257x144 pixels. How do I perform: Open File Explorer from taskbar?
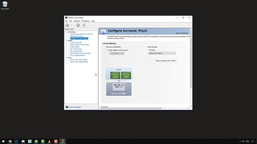(23, 141)
